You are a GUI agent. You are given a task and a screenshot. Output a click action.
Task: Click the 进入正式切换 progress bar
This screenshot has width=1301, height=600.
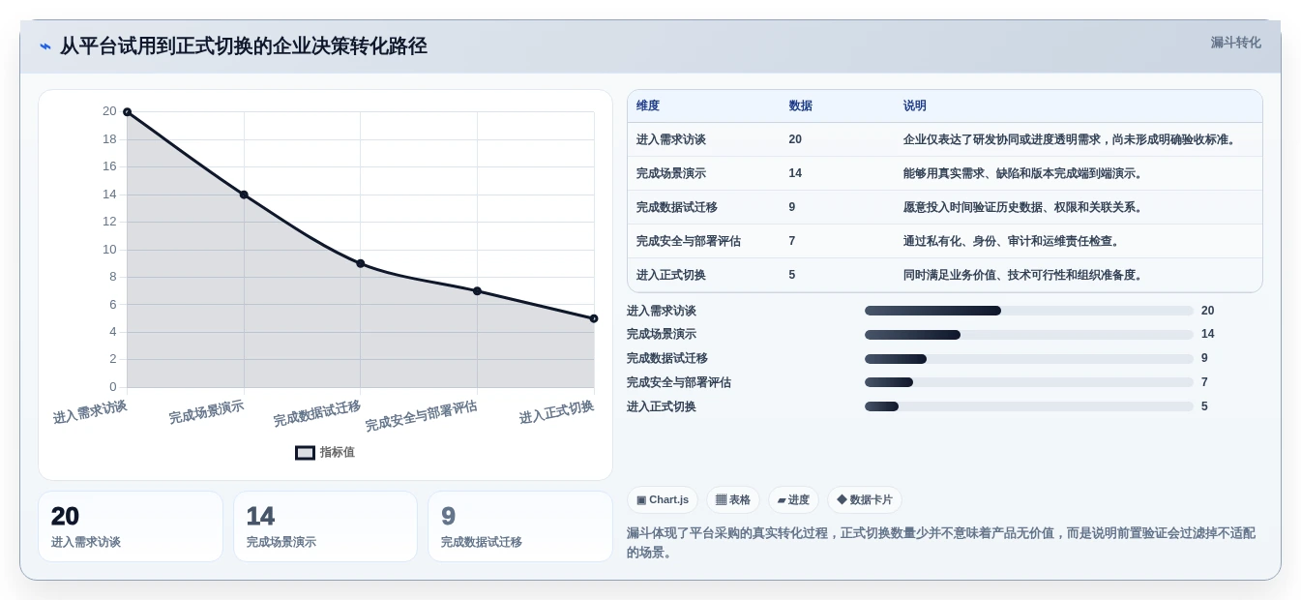[1029, 406]
